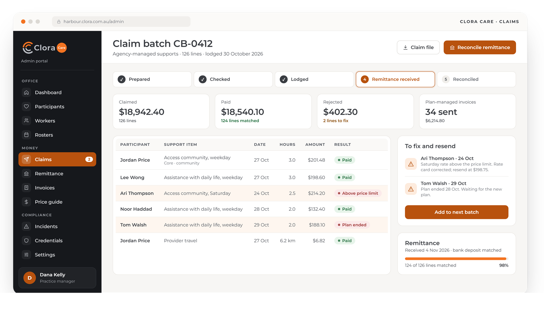Click Reconcile remittance button

tap(480, 47)
